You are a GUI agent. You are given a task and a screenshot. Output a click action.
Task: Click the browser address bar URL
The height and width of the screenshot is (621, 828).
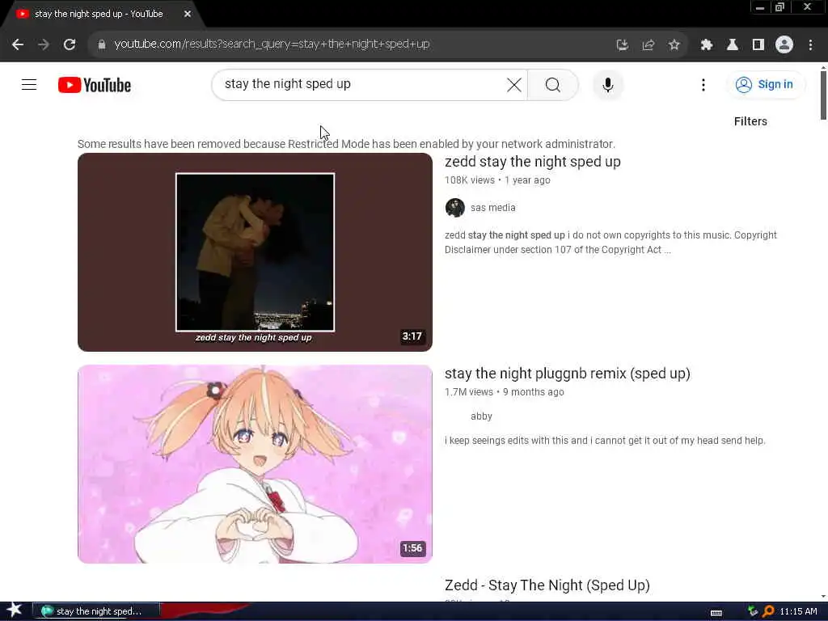272,44
